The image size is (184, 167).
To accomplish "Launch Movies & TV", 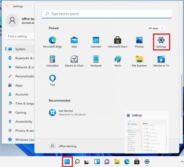I will tap(161, 61).
